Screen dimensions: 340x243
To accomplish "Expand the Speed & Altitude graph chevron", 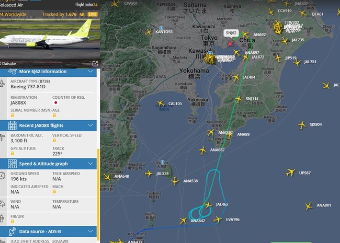I will (90, 164).
